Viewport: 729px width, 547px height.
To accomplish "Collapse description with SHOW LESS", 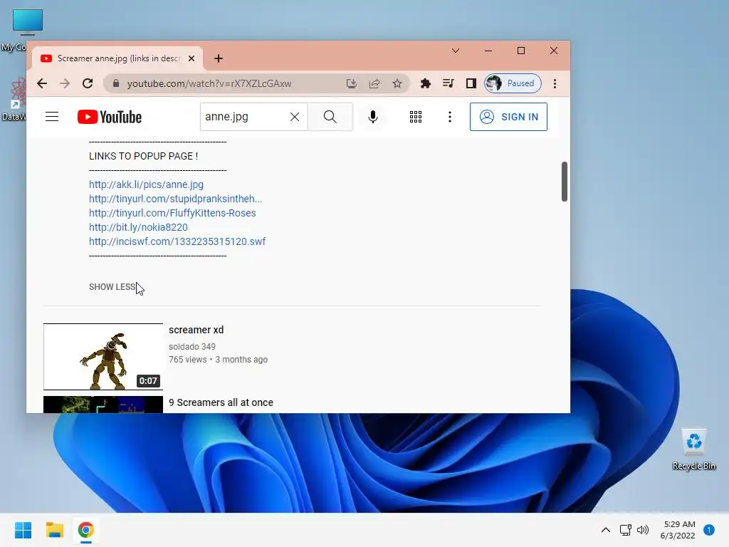I will tap(112, 287).
